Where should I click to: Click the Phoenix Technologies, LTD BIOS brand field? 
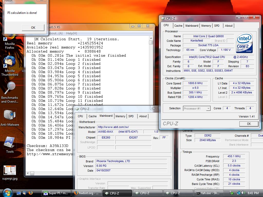(x=131, y=161)
